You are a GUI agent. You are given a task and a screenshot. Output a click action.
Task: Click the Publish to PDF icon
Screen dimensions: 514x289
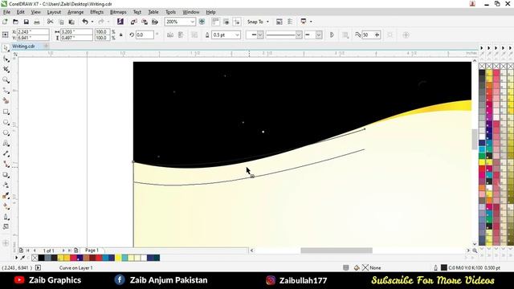[x=155, y=22]
